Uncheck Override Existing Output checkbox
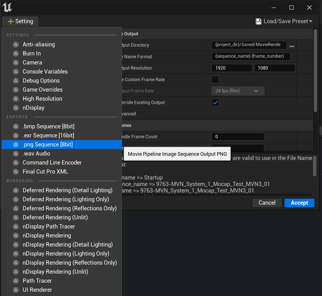322x296 pixels. pyautogui.click(x=215, y=103)
